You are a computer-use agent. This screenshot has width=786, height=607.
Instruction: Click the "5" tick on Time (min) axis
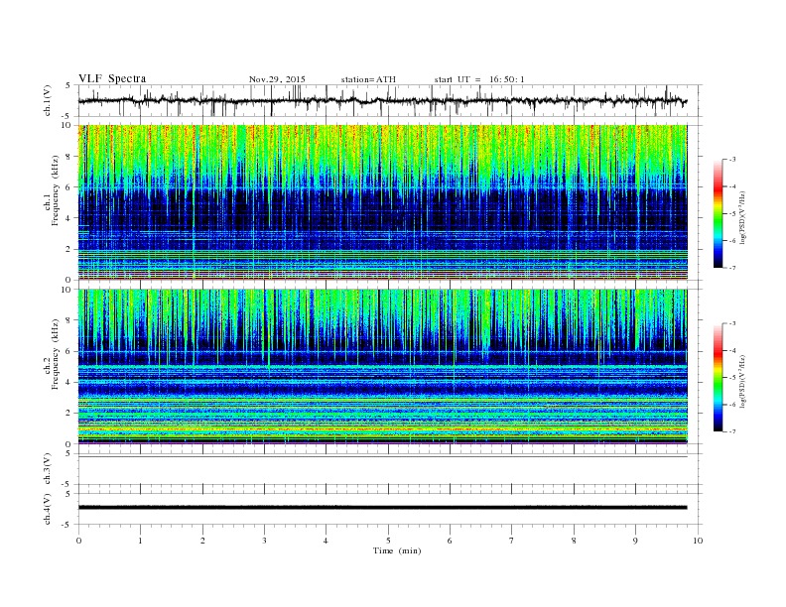[388, 541]
